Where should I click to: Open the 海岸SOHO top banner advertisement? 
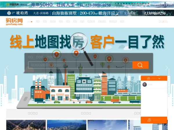87,5
